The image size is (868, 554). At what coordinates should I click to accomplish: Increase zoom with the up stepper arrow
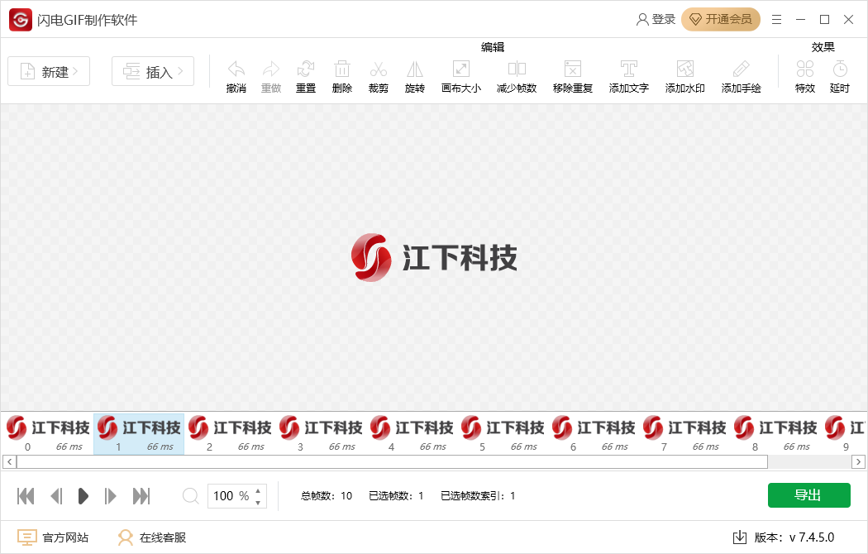point(258,490)
